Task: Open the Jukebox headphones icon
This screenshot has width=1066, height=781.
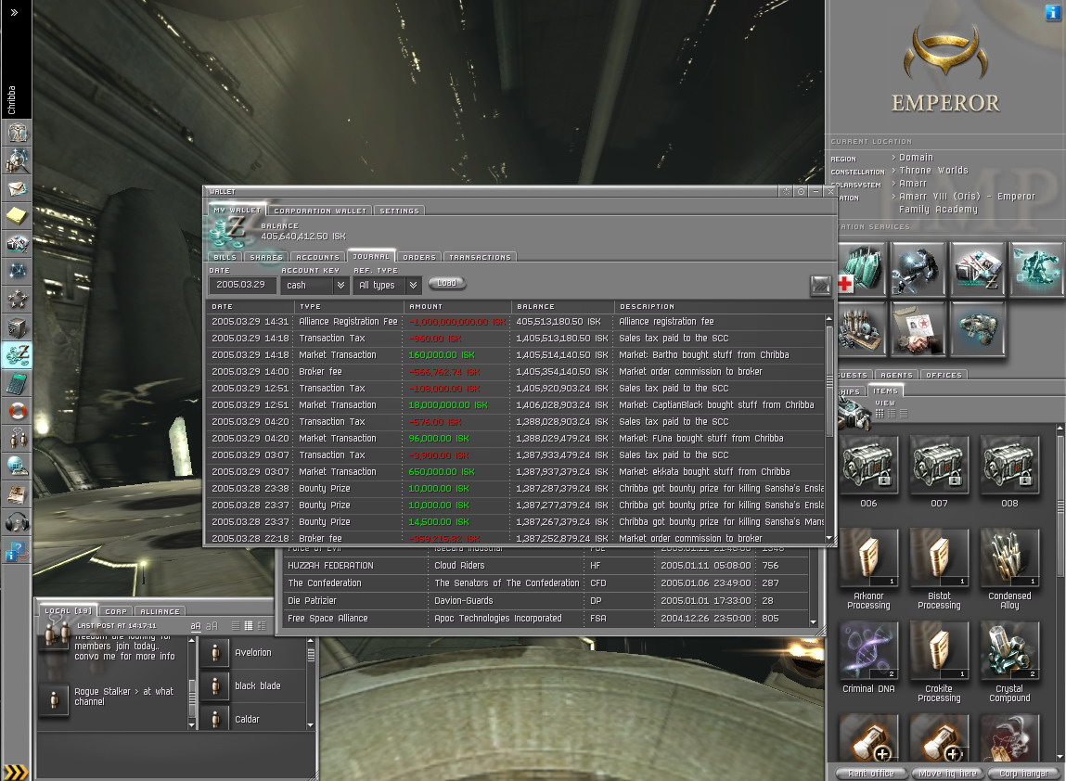Action: (x=17, y=522)
